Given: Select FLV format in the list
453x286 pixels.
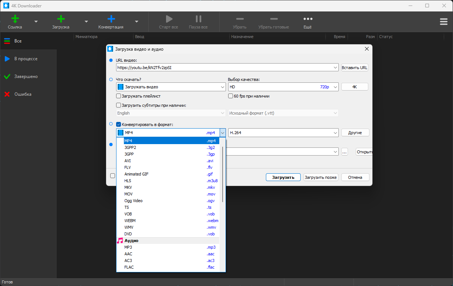Looking at the screenshot, I should click(168, 167).
